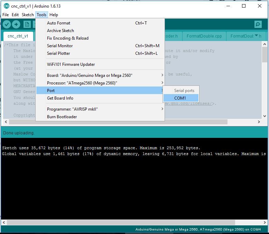This screenshot has height=234, width=269.
Task: Click the board status text showing COM4
Action: [198, 230]
